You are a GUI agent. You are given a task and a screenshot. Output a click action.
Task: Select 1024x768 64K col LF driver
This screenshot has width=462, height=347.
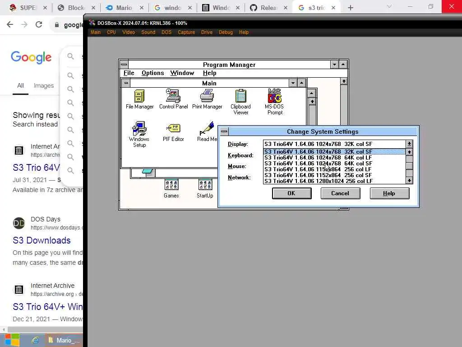coord(335,158)
